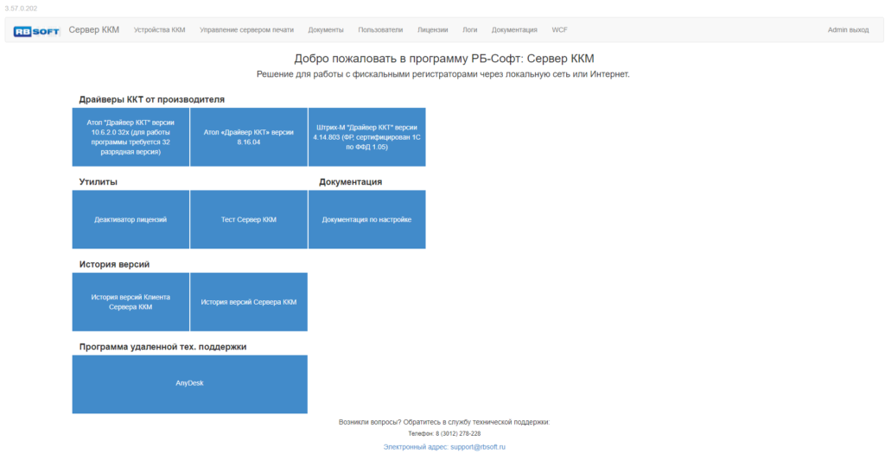Open the Логи menu item
This screenshot has width=885, height=460.
point(469,30)
